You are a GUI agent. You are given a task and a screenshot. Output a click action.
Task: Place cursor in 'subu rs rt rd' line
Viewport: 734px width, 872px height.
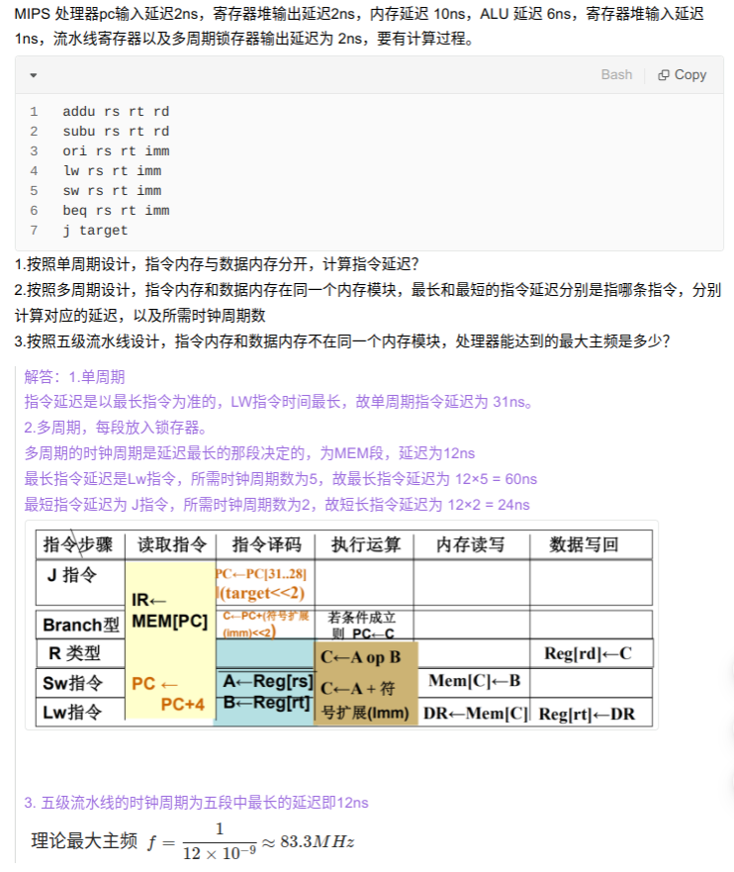(116, 132)
